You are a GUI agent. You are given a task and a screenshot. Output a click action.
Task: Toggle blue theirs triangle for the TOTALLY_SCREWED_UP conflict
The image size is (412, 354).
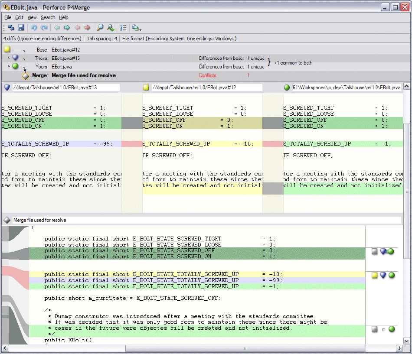[383, 275]
